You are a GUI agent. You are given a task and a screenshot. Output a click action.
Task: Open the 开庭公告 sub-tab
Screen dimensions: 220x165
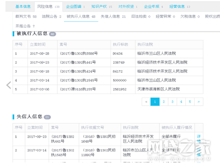point(25,26)
